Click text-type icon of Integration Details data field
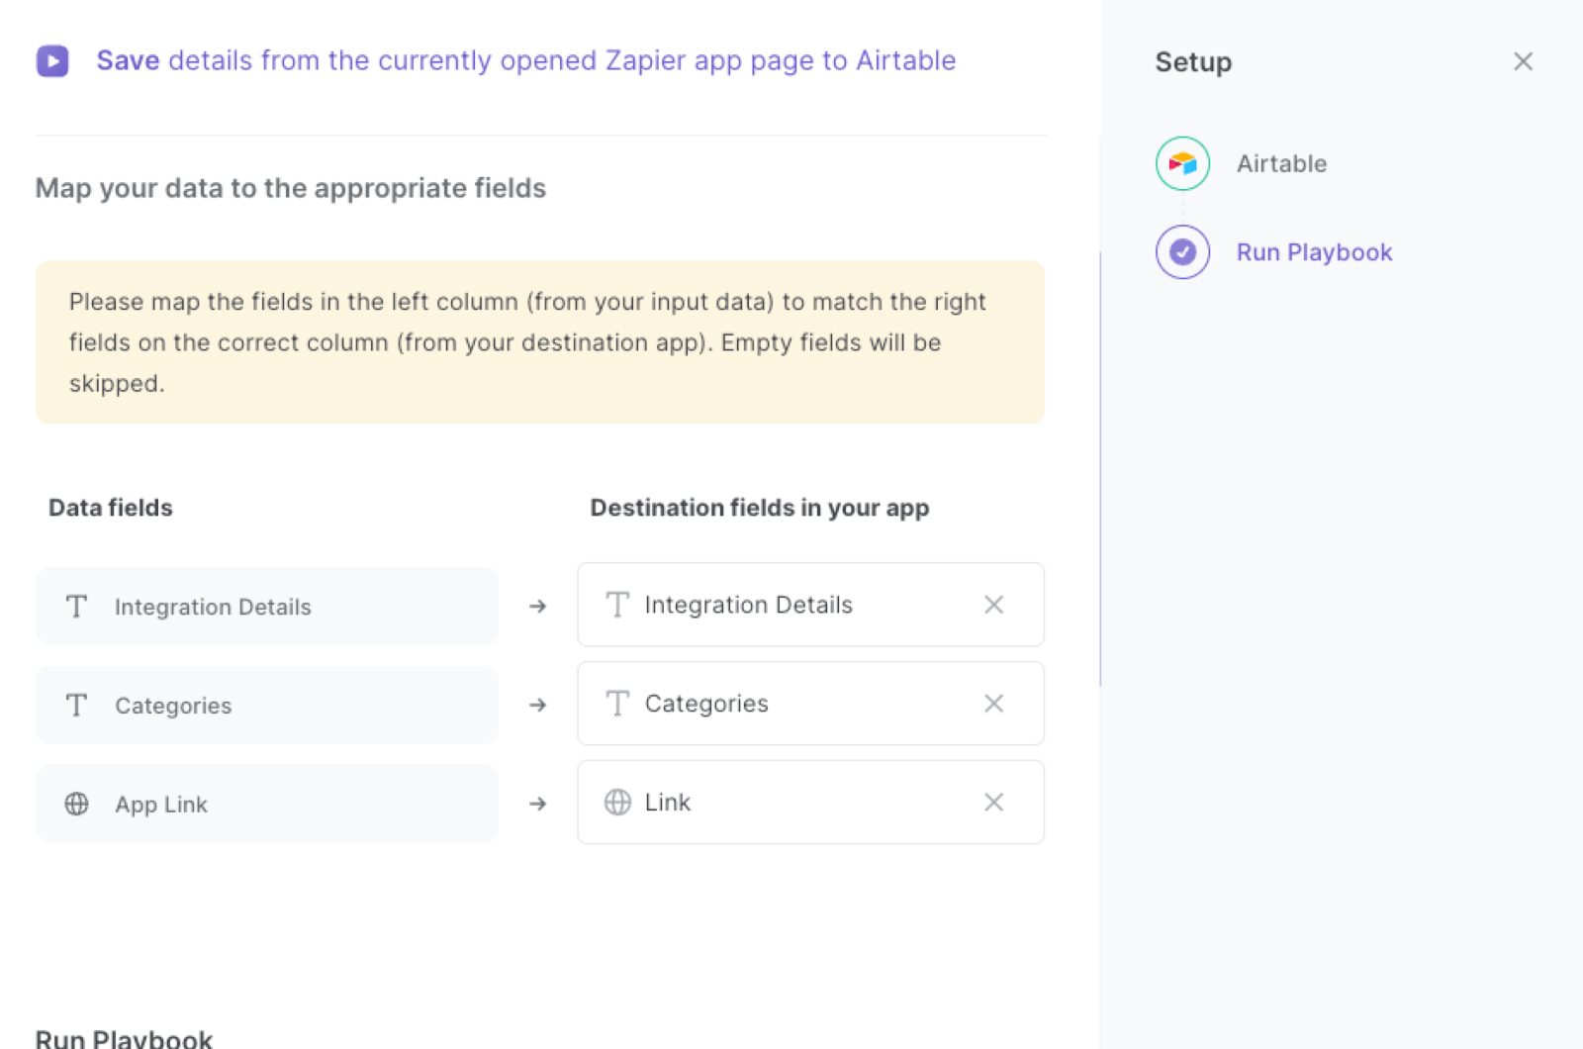1583x1049 pixels. pyautogui.click(x=76, y=607)
